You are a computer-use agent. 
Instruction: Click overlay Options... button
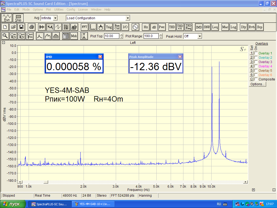[x=258, y=84]
